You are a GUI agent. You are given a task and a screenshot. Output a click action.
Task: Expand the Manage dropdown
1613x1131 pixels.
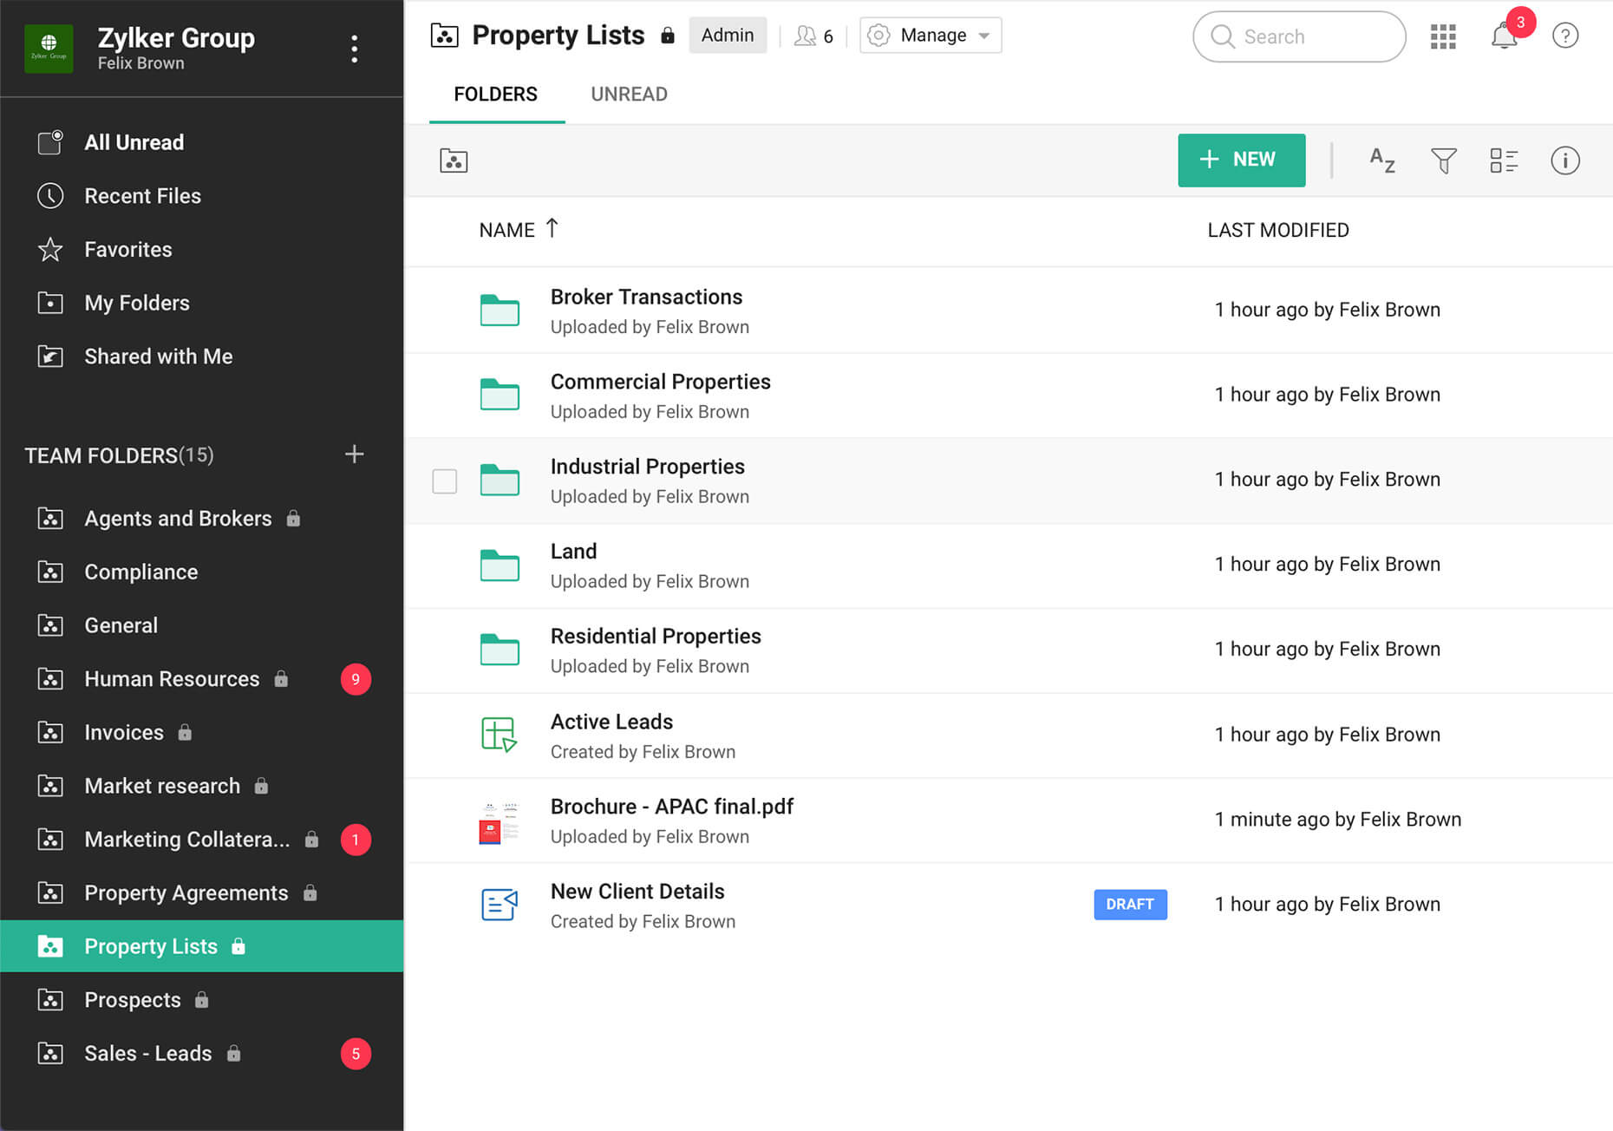tap(931, 36)
